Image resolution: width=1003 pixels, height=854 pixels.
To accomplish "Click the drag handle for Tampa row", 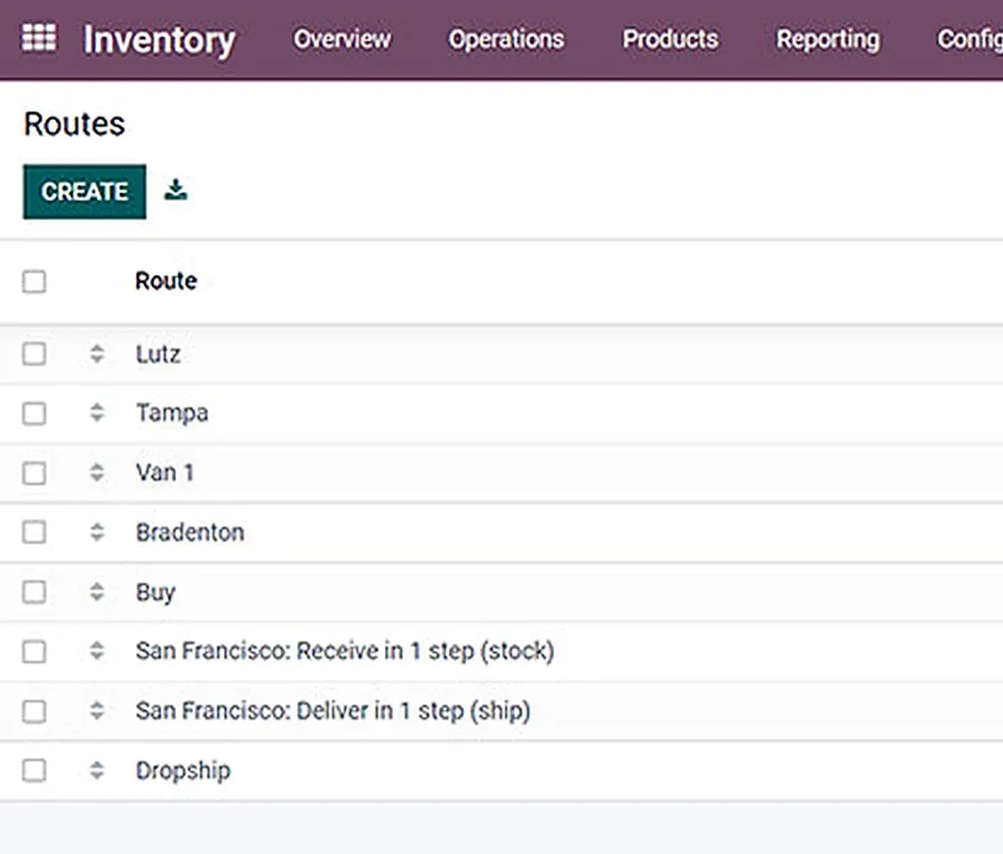I will (97, 413).
